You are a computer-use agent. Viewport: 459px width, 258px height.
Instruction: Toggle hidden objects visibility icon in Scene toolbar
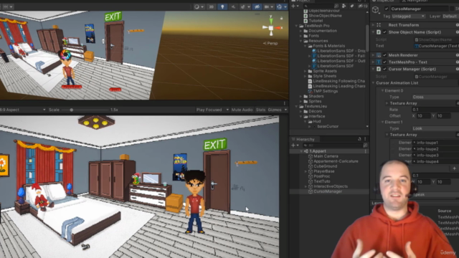click(x=257, y=6)
